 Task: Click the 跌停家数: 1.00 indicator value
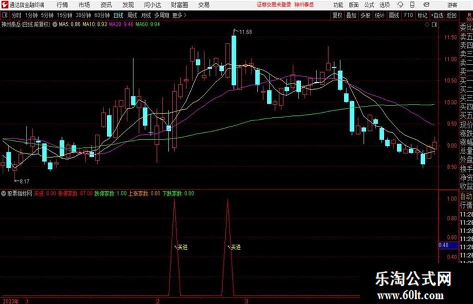point(110,193)
